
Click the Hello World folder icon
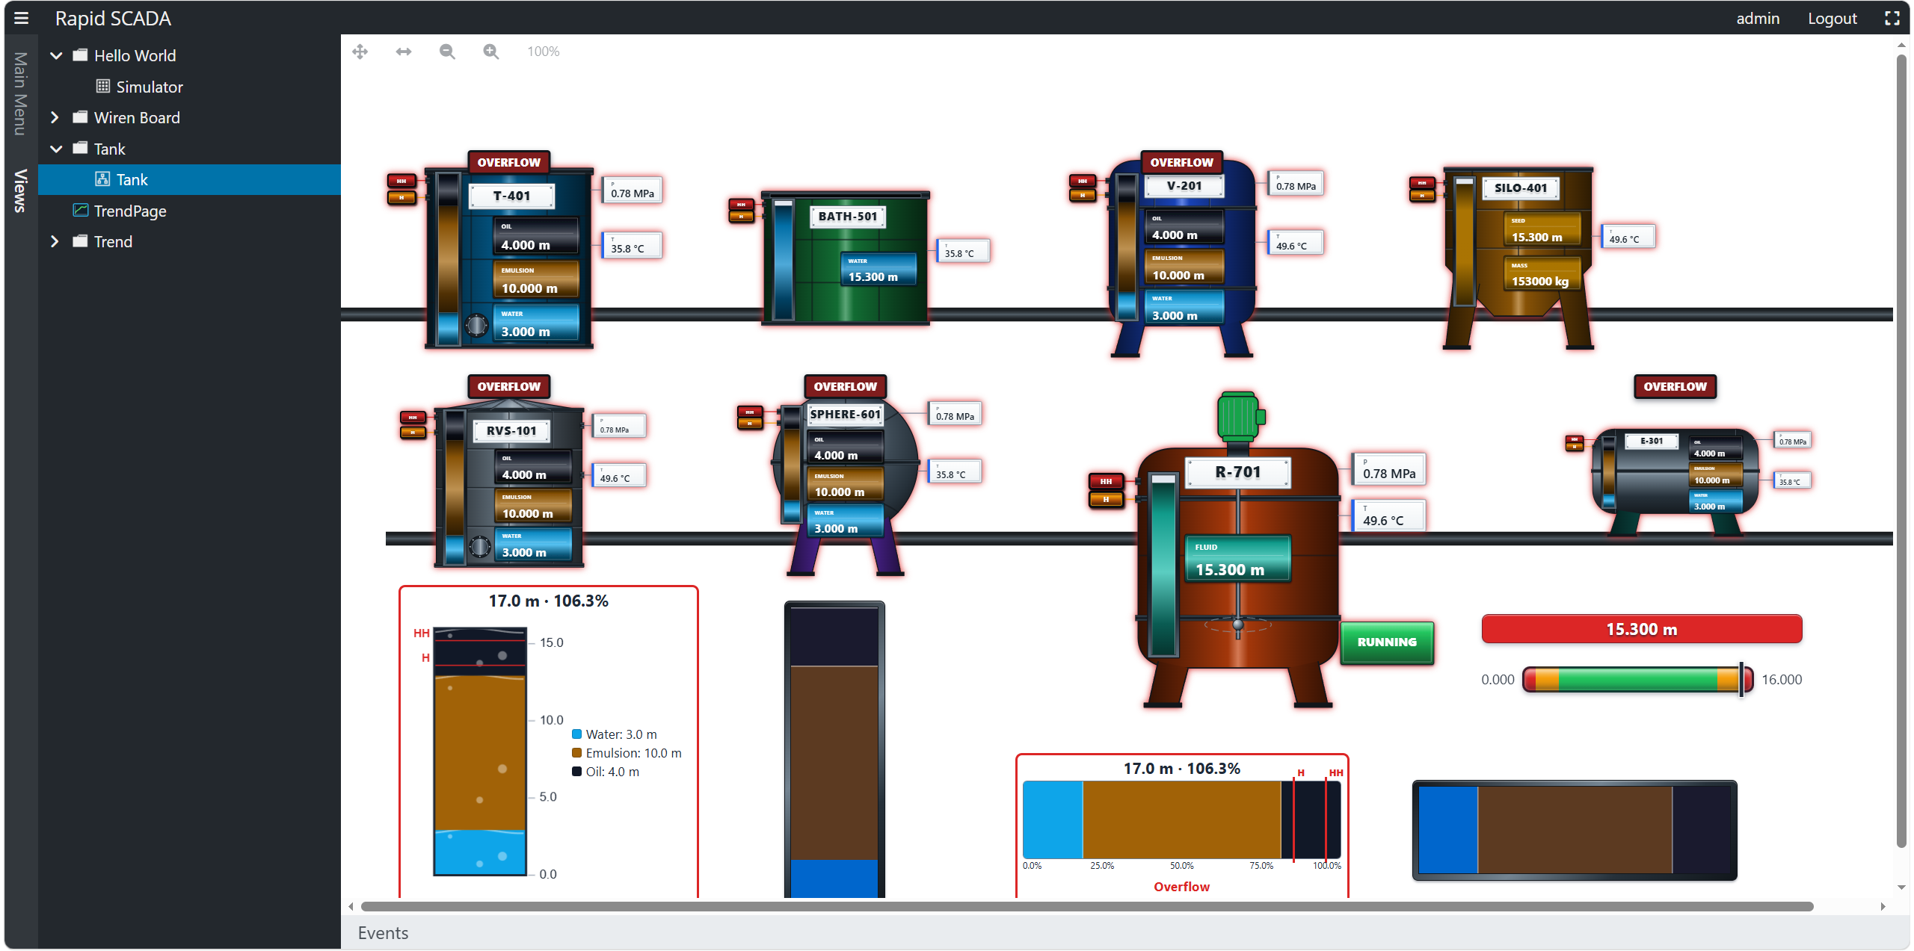(x=80, y=55)
